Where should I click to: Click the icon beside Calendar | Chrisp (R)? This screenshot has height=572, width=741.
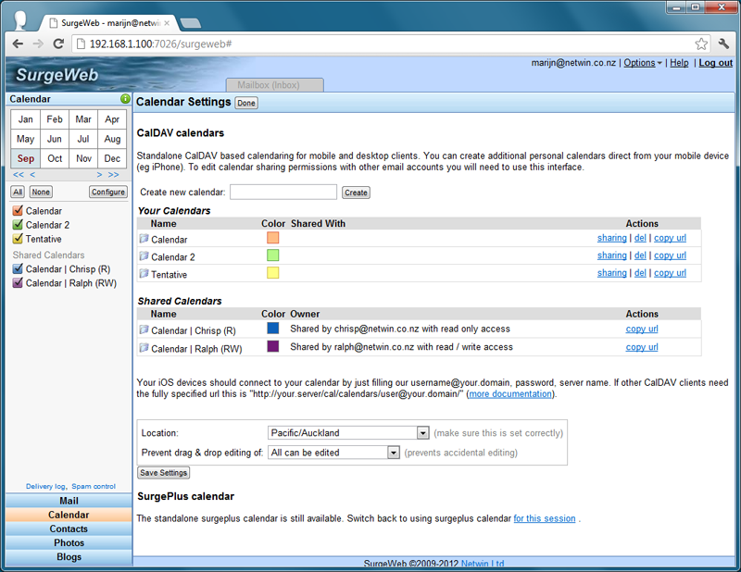pyautogui.click(x=144, y=330)
